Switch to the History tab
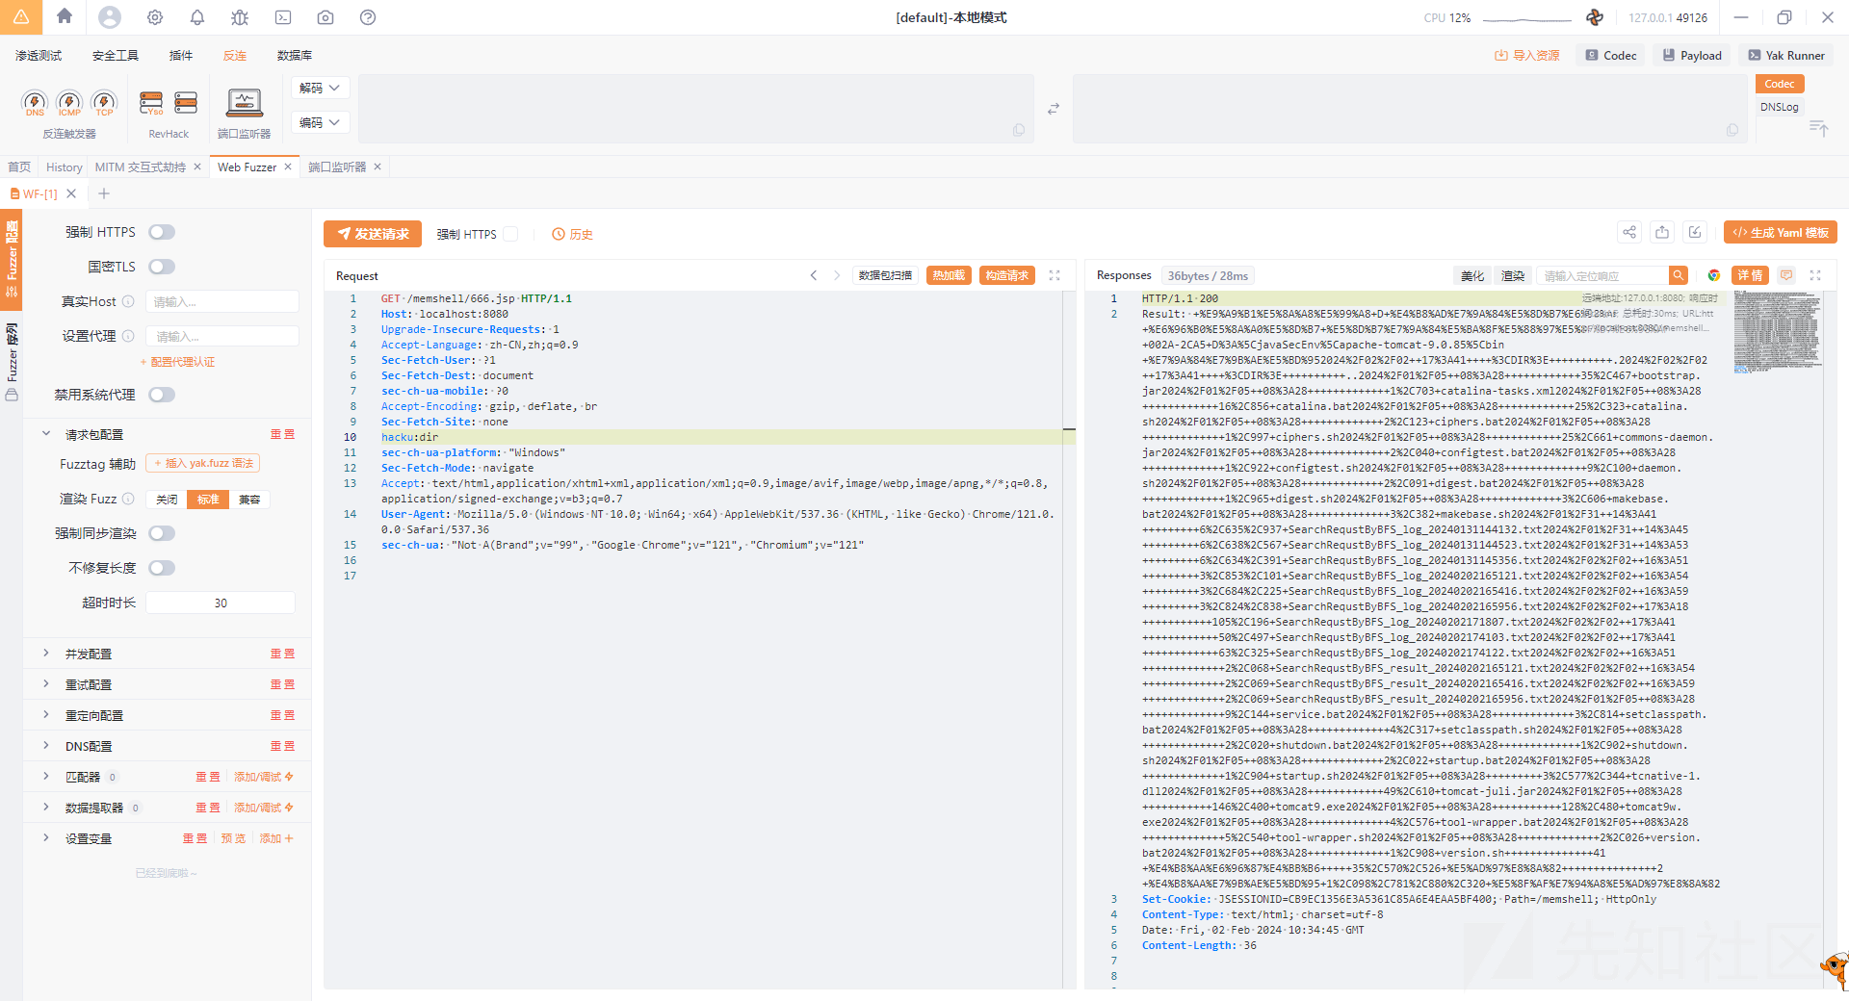The width and height of the screenshot is (1849, 1001). [65, 167]
